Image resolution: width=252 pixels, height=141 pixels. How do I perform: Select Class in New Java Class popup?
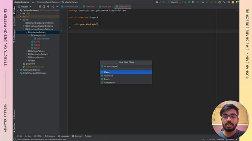click(x=126, y=72)
